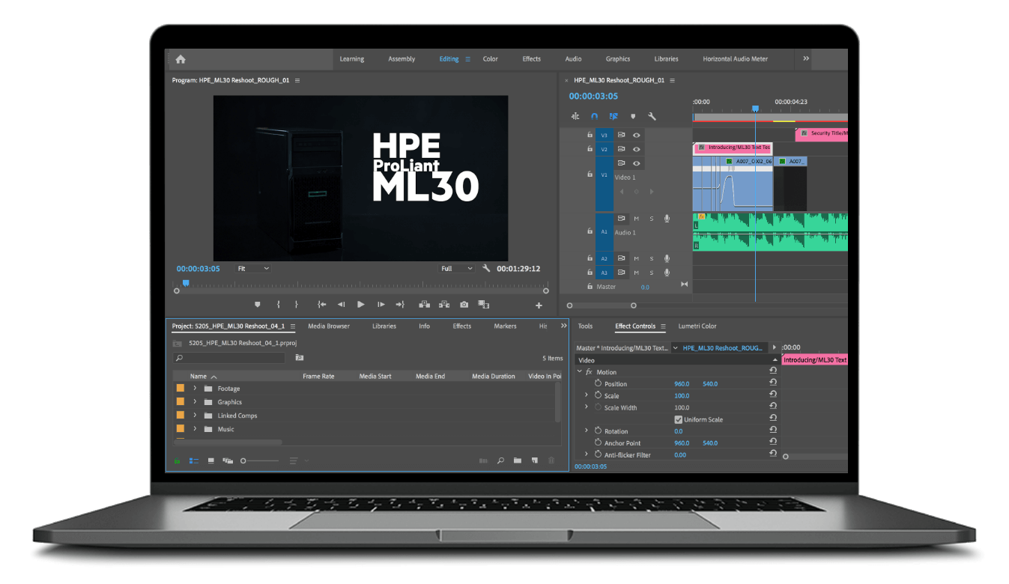Toggle V2 track output eye
The image size is (1009, 584).
637,149
